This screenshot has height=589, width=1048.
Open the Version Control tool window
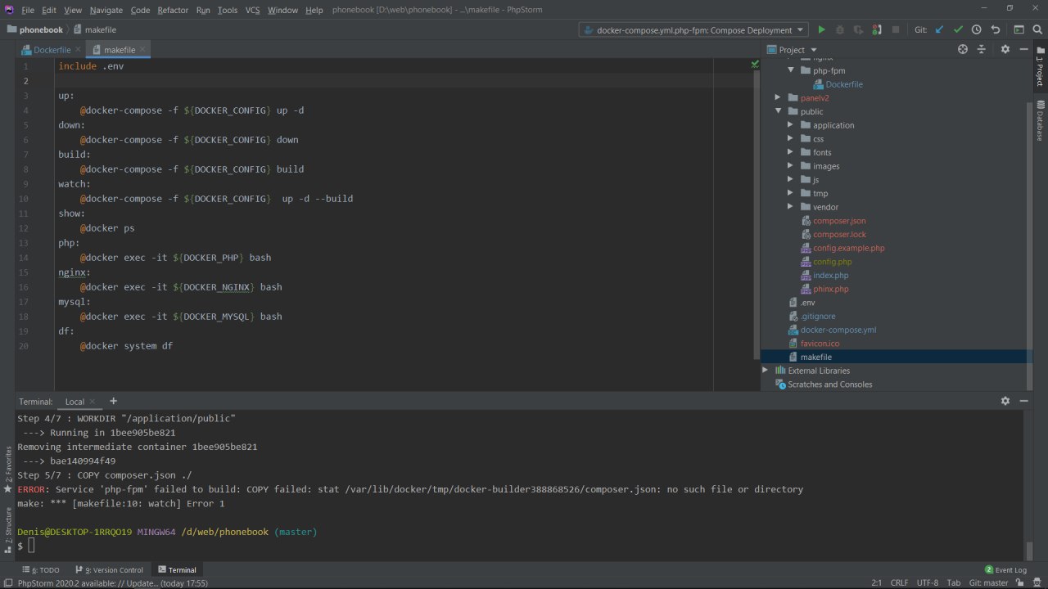[x=109, y=569]
